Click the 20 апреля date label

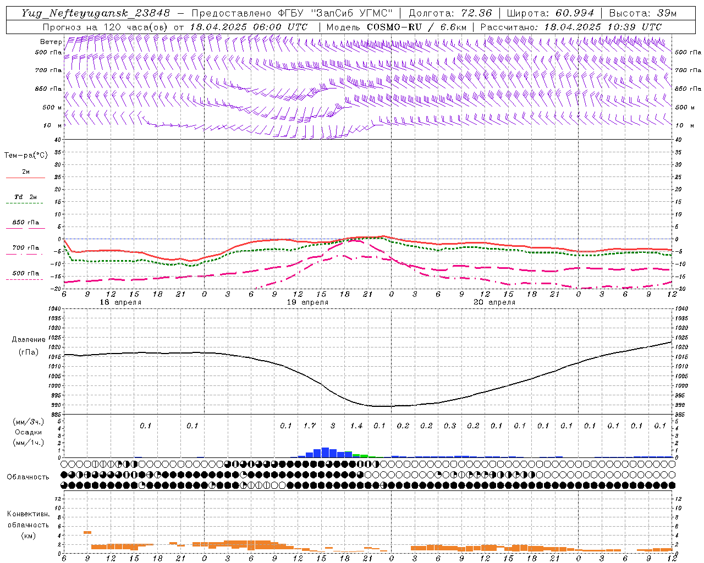[x=494, y=302]
